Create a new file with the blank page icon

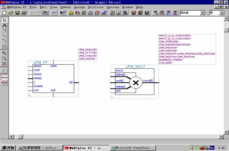click(x=4, y=13)
